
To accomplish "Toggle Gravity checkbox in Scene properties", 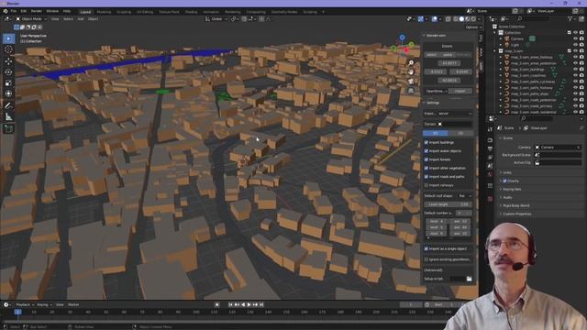I will pos(504,181).
